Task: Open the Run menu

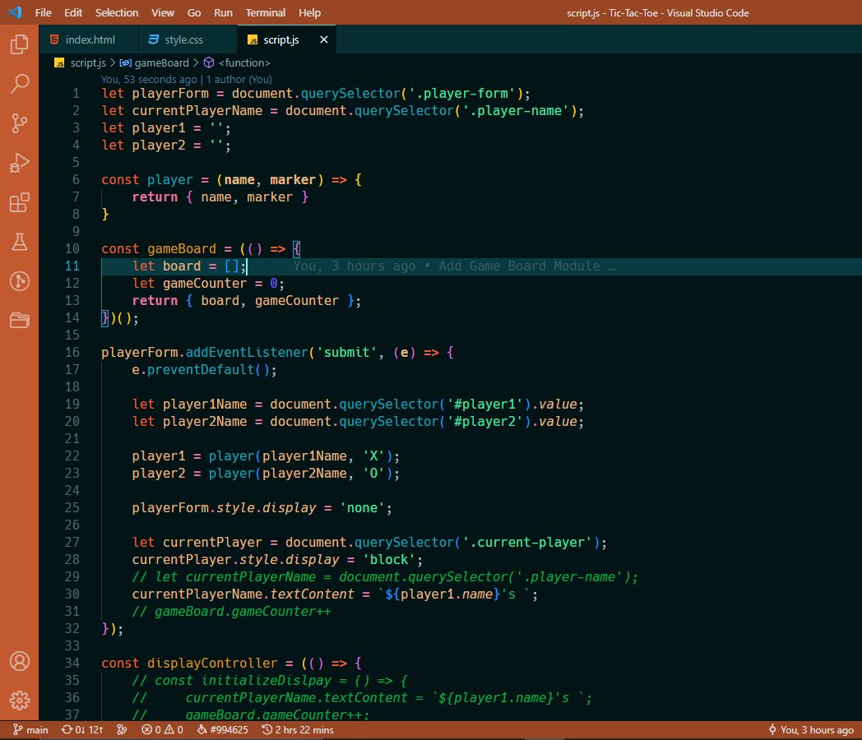Action: [223, 12]
